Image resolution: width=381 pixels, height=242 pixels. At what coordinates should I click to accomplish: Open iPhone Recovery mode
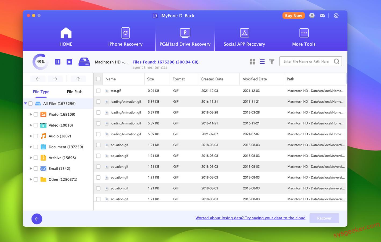[x=125, y=37]
